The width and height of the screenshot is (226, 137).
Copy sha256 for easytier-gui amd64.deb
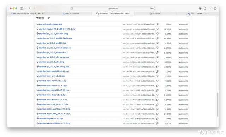(x=157, y=43)
